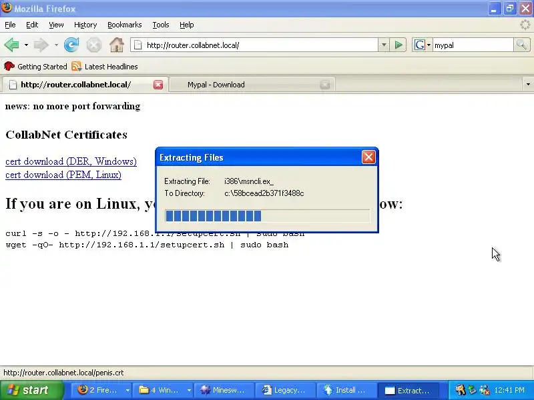Click the extraction progress bar
Image resolution: width=534 pixels, height=400 pixels.
pos(268,216)
